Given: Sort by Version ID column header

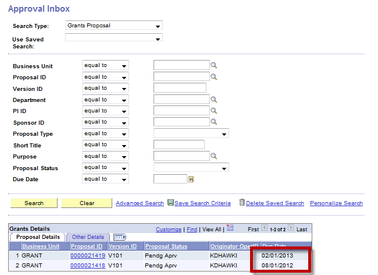Looking at the screenshot, I should click(x=123, y=246).
